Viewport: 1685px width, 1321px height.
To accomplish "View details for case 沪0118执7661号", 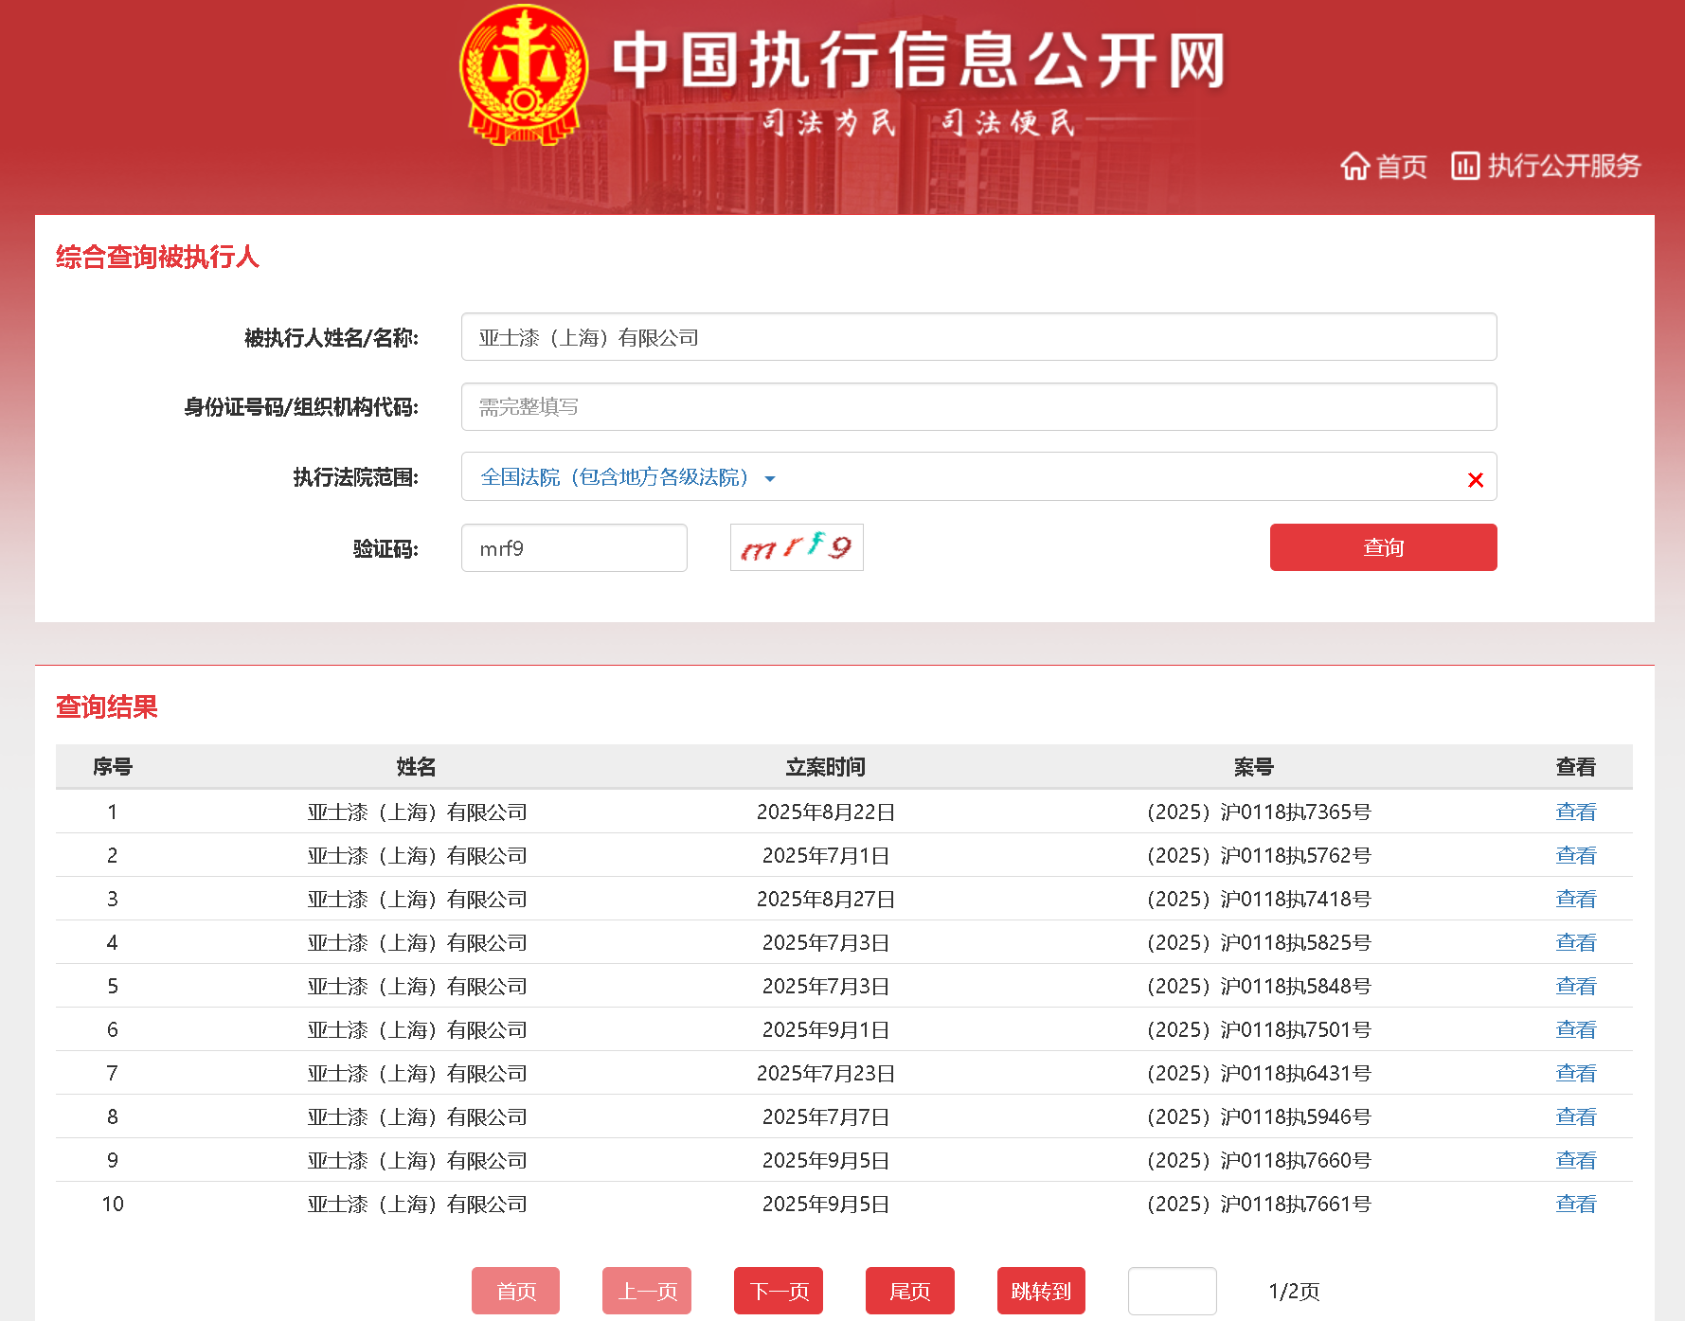I will (x=1575, y=1204).
